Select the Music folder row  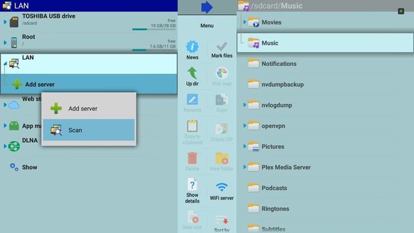(x=325, y=43)
